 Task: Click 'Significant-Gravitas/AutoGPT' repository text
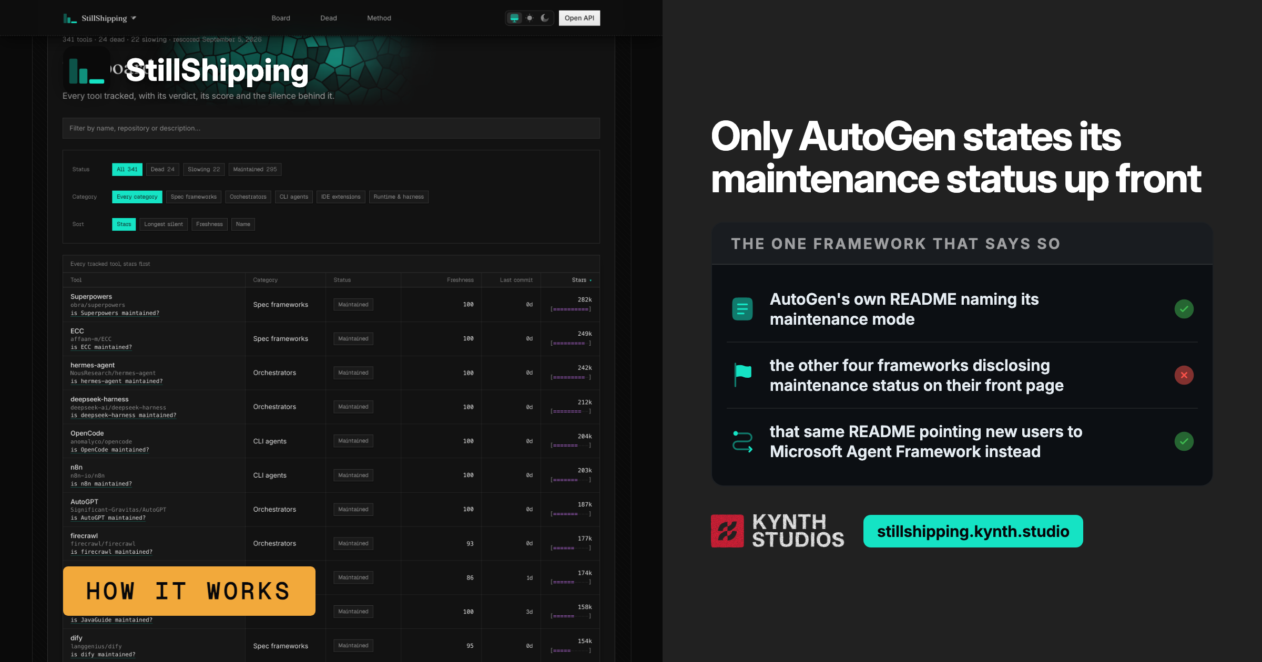click(x=118, y=510)
